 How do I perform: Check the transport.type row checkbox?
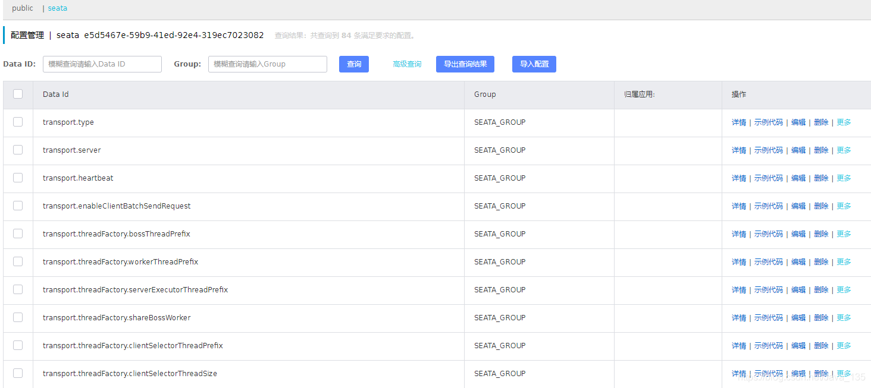tap(18, 122)
